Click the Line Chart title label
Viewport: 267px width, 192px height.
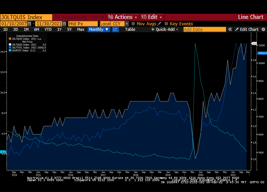point(251,17)
